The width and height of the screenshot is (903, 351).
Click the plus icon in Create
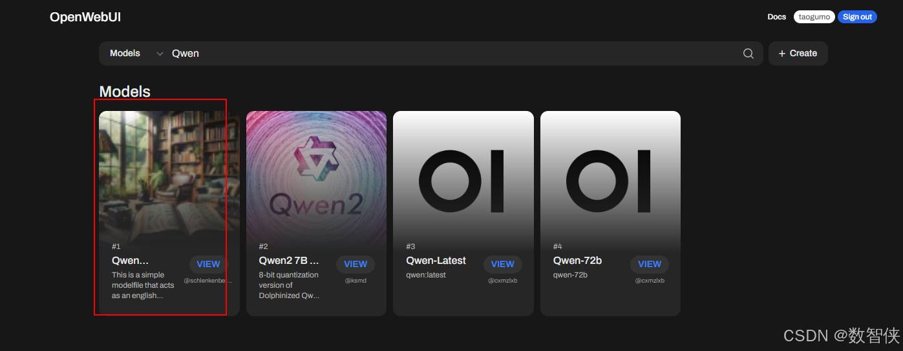pyautogui.click(x=782, y=54)
